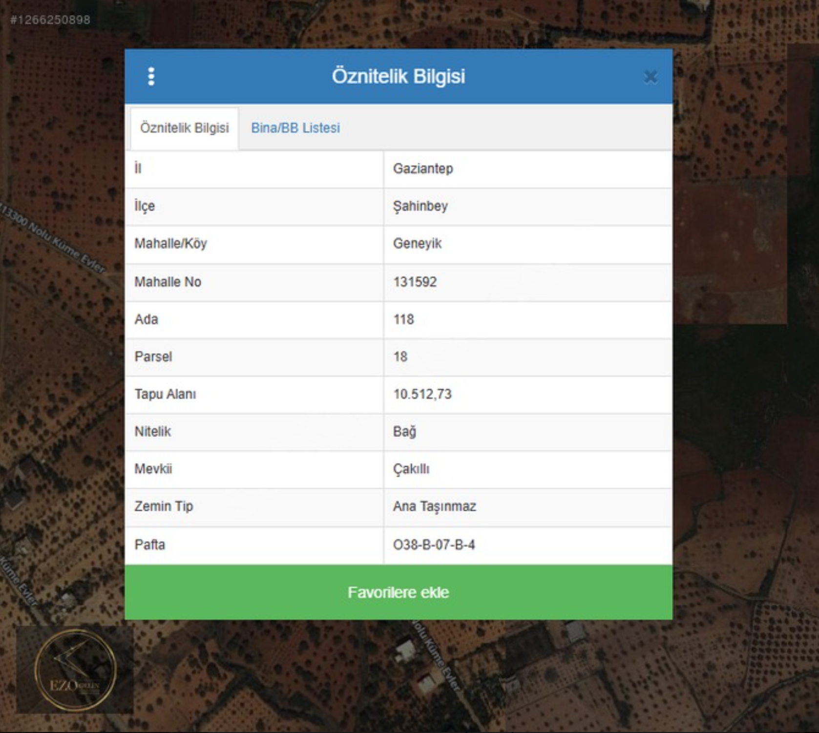Select Pafta value O38-B-07-B-4
This screenshot has height=733, width=819.
coord(434,545)
